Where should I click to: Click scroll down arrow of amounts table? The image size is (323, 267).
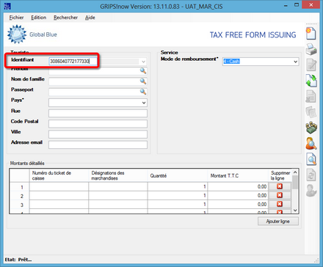click(295, 211)
